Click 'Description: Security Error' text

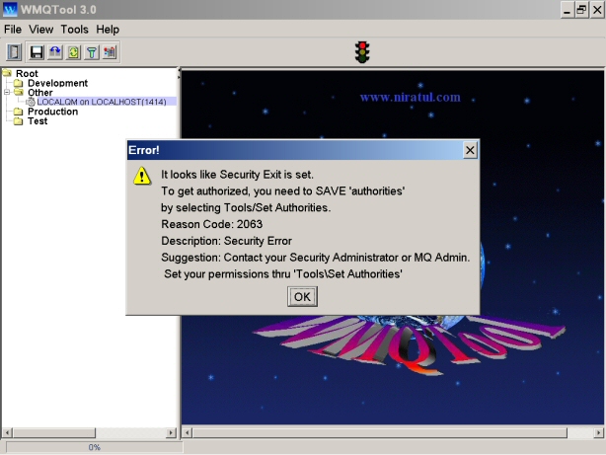(x=226, y=241)
